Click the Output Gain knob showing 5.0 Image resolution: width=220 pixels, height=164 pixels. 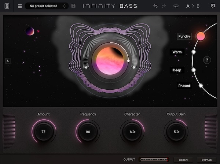[176, 132]
